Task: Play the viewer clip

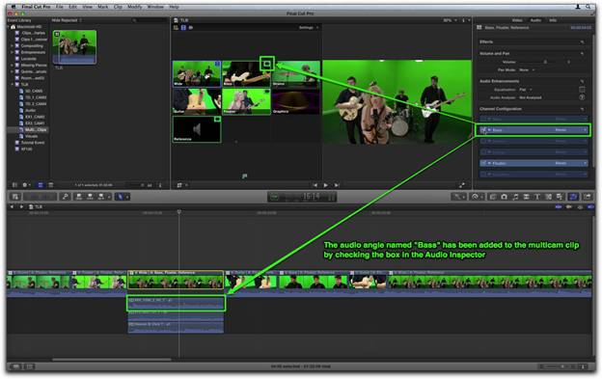Action: pyautogui.click(x=325, y=185)
